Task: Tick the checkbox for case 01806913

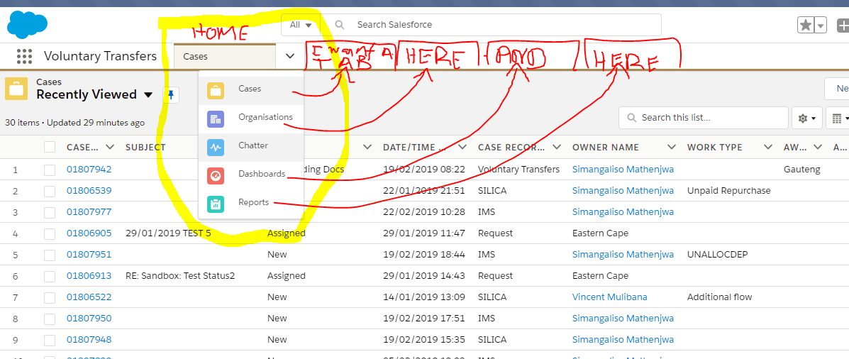Action: [50, 276]
